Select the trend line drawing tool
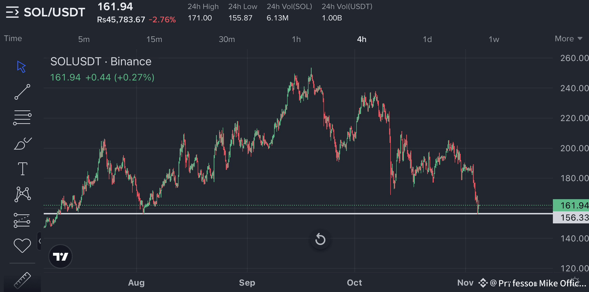The height and width of the screenshot is (292, 589). (x=22, y=92)
